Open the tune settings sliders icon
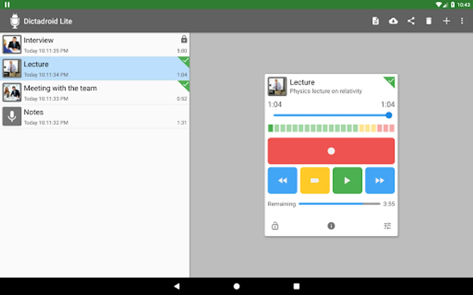 (387, 226)
